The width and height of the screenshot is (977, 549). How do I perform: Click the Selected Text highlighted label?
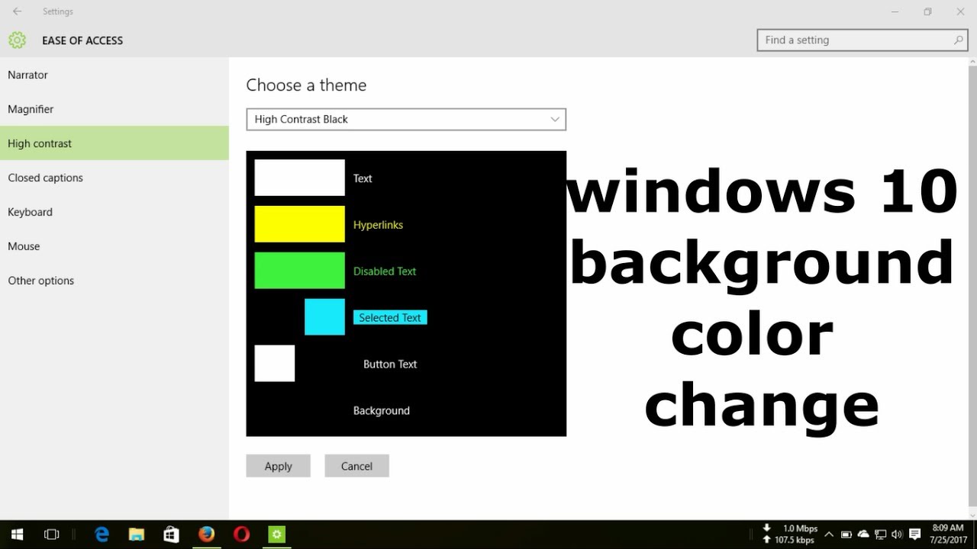(390, 317)
